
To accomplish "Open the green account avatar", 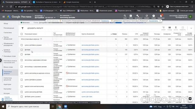I will [x=190, y=17].
